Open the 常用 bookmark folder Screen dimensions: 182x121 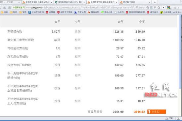tap(23, 12)
